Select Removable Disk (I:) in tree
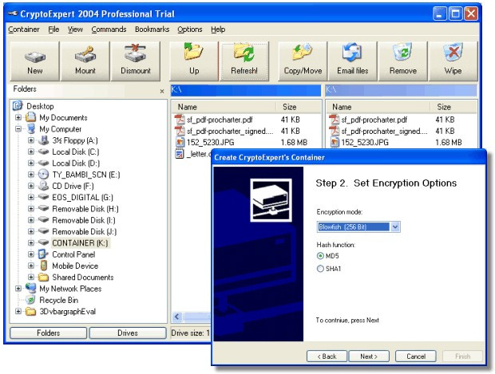 pyautogui.click(x=84, y=220)
